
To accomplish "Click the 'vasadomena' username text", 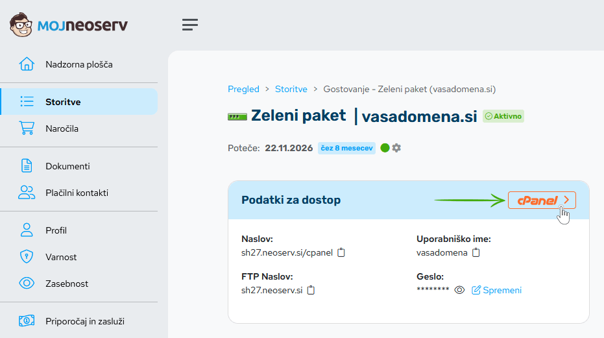I will point(442,252).
